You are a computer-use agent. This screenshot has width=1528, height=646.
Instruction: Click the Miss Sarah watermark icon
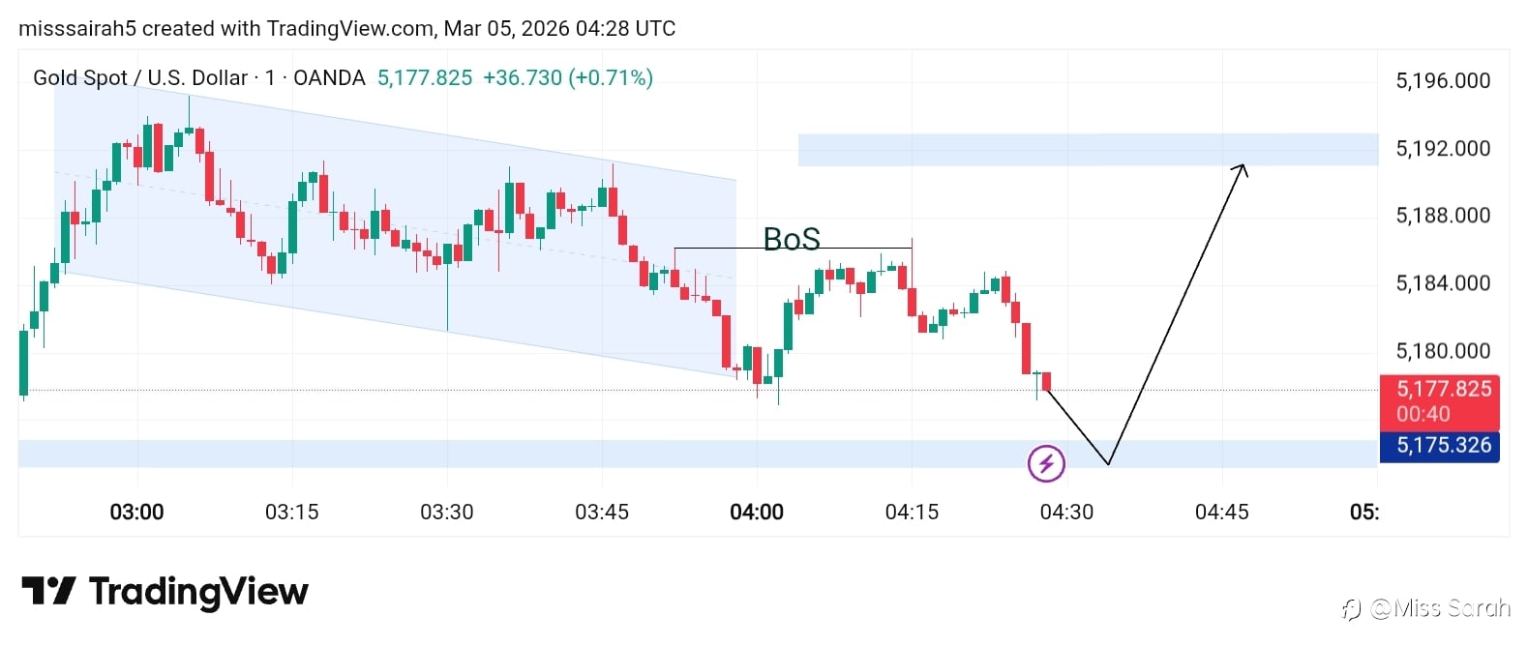1352,608
